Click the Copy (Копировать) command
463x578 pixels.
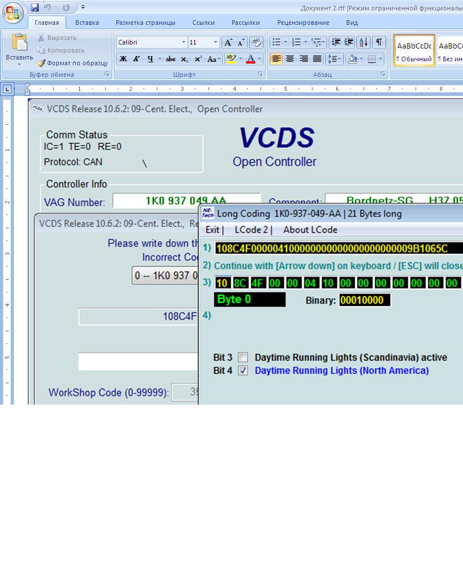point(61,50)
